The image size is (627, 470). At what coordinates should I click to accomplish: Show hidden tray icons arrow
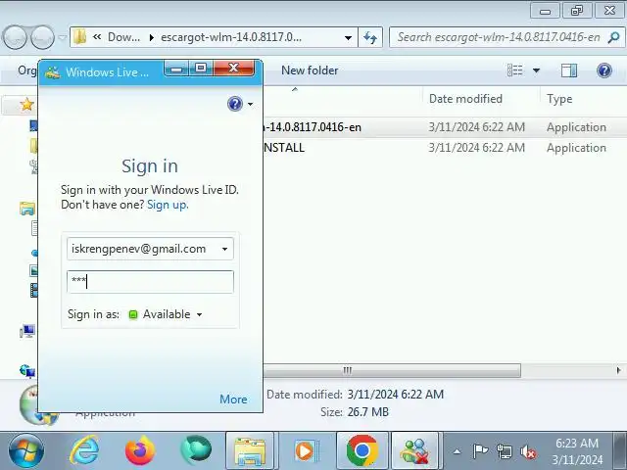(458, 452)
